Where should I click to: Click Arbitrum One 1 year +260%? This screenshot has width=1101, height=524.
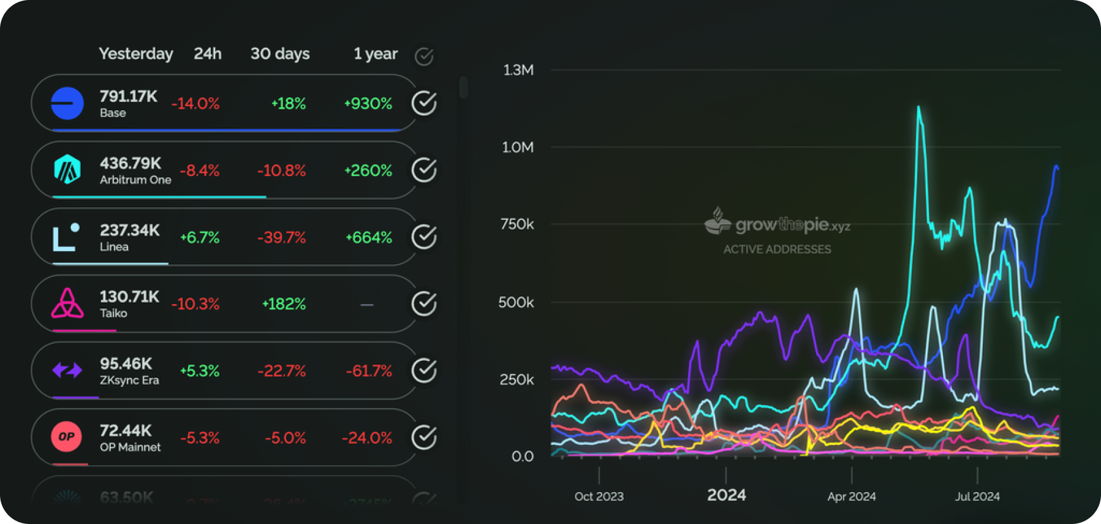pos(368,170)
